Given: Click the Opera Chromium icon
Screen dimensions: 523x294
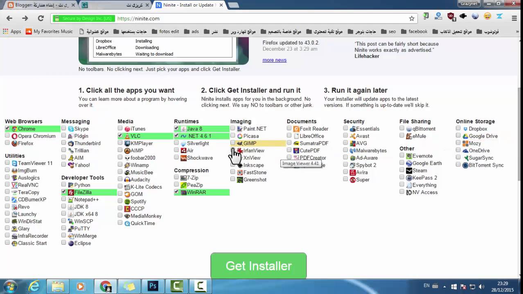Looking at the screenshot, I should click(15, 136).
